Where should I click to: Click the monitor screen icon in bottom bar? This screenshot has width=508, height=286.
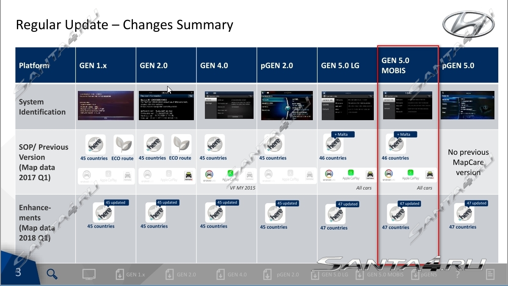point(89,274)
